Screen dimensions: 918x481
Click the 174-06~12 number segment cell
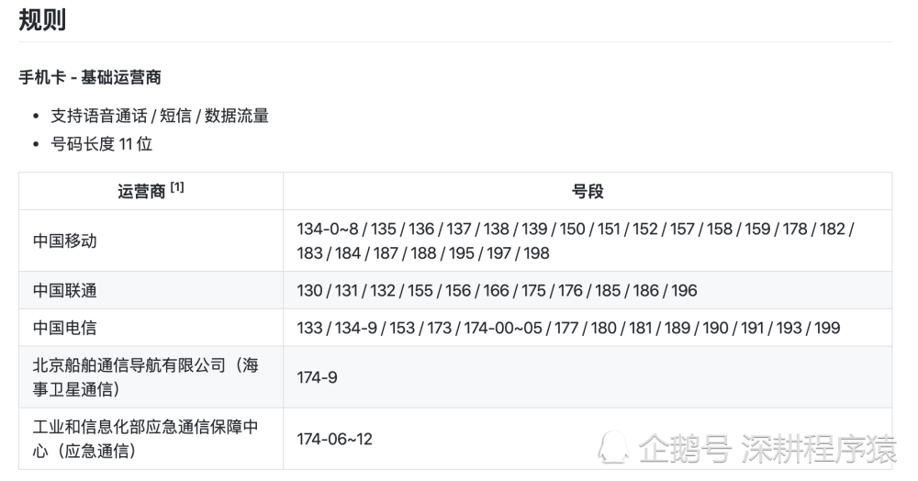(x=334, y=439)
